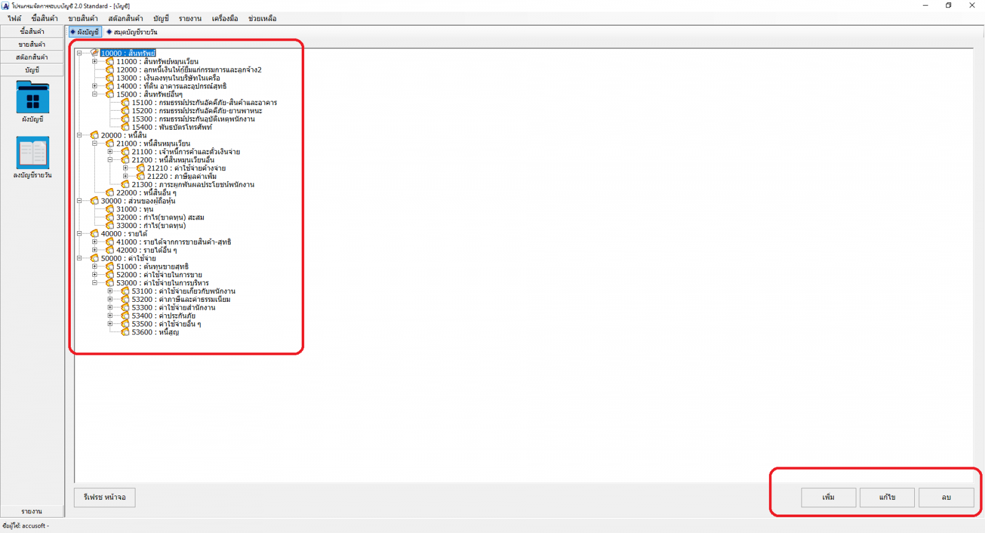Select the folder icon of 30000 ส่วนของผู้ถือหุ้น

pyautogui.click(x=94, y=201)
